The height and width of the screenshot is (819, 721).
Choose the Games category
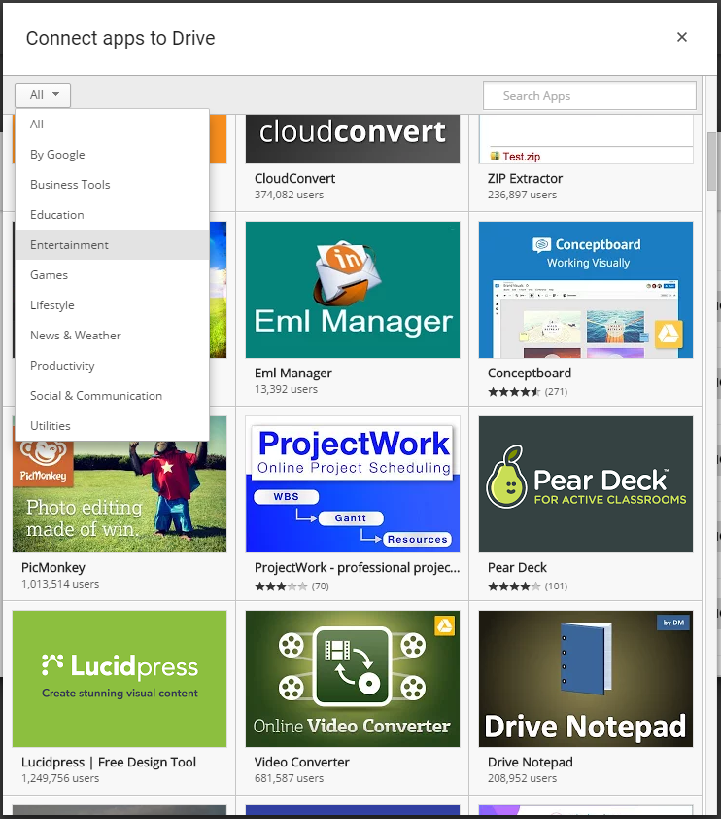[112, 275]
